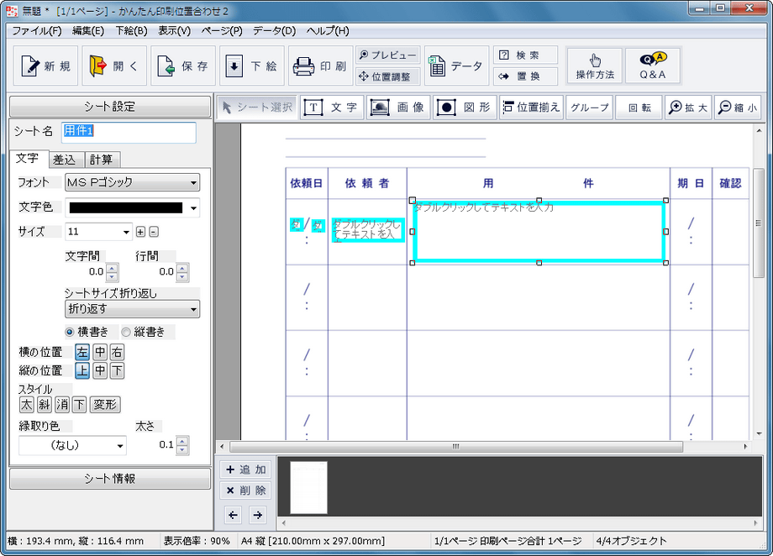This screenshot has height=556, width=773.
Task: Click the シート名 input field
Action: click(x=129, y=132)
